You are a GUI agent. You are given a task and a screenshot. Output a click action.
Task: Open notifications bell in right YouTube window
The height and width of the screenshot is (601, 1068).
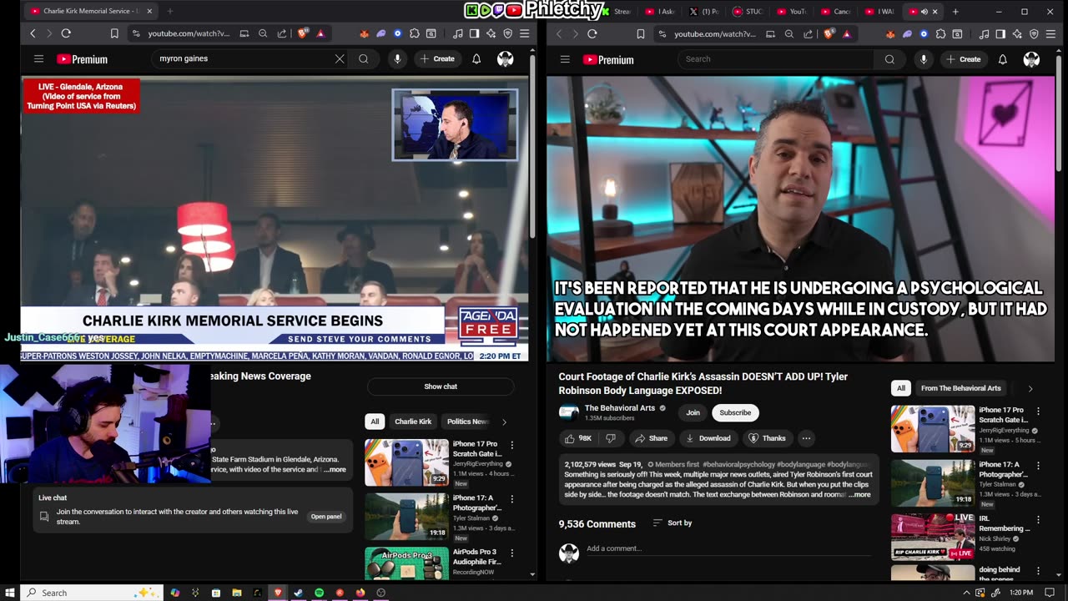[x=1003, y=59]
